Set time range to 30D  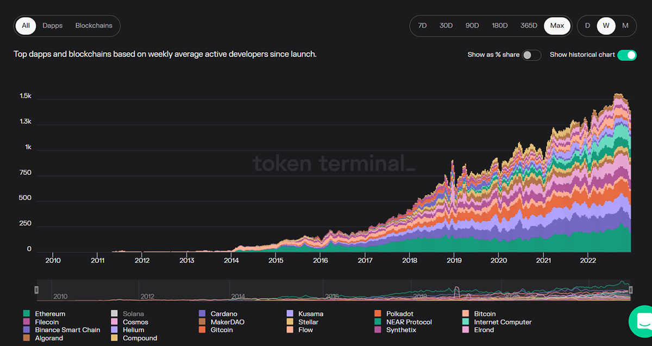(446, 26)
